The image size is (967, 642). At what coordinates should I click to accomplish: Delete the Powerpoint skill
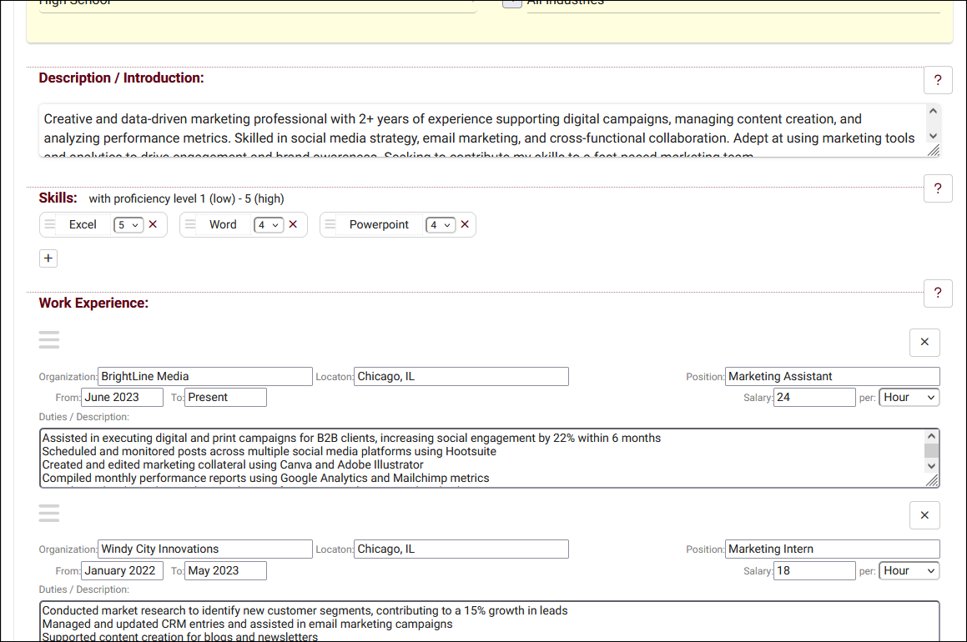(465, 224)
